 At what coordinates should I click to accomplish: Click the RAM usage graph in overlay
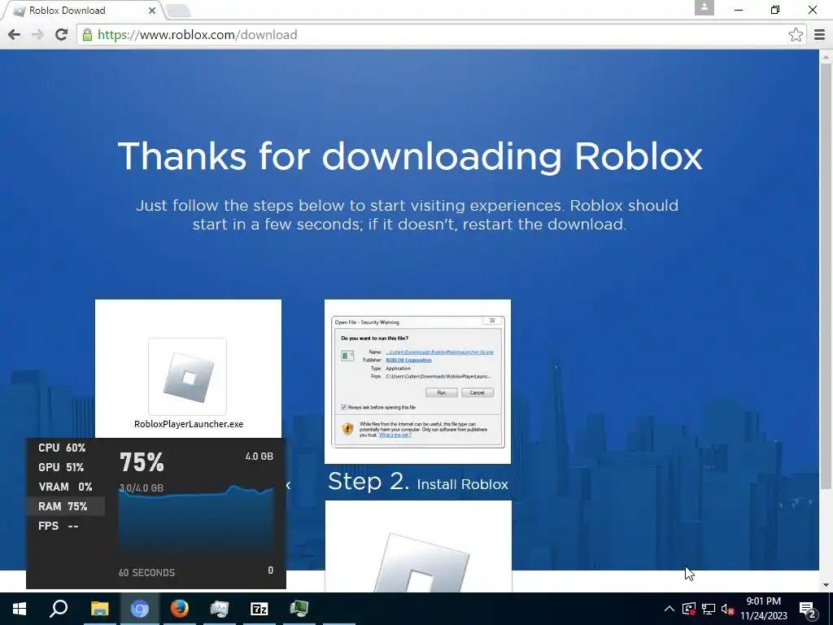tap(196, 521)
